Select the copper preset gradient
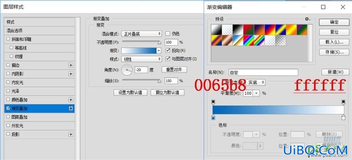The image size is (352, 160). 227,40
